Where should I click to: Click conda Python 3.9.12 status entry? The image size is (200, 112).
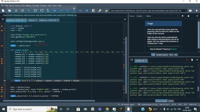[x=148, y=105]
